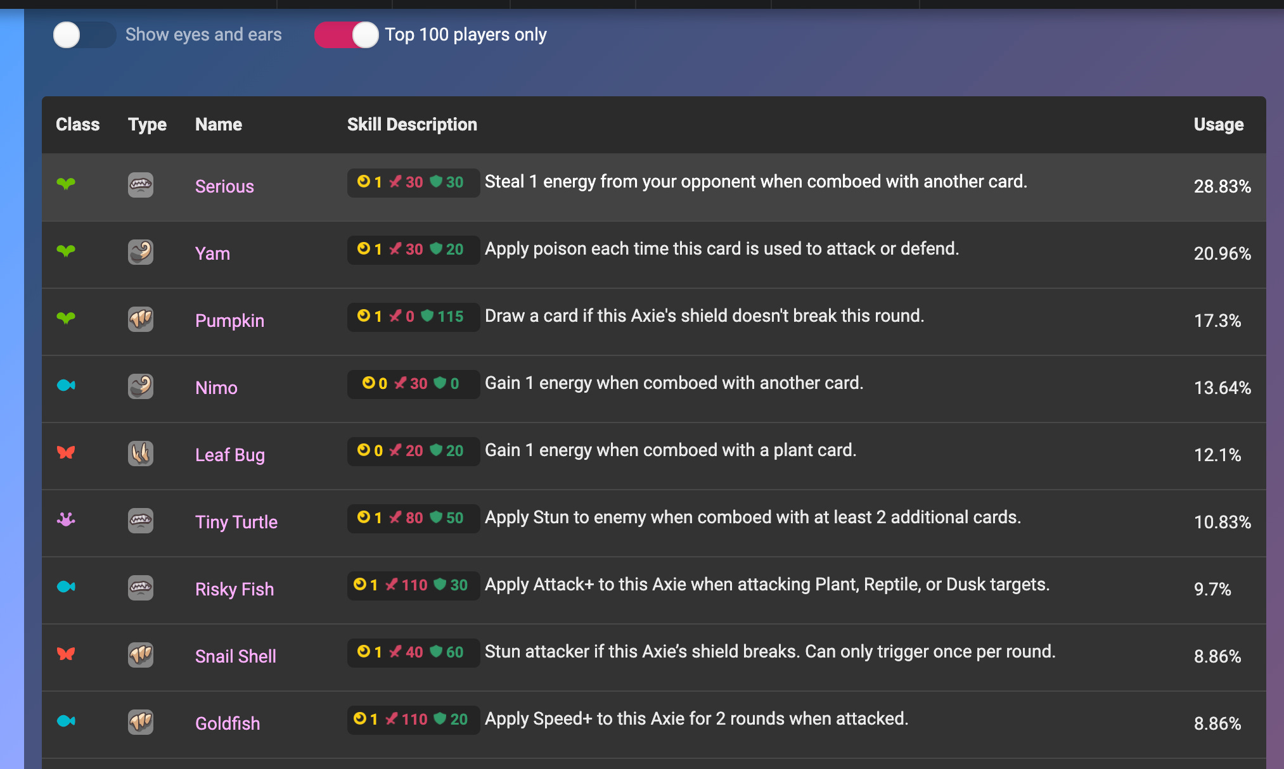Open the Serious card link
This screenshot has width=1284, height=769.
click(x=224, y=186)
